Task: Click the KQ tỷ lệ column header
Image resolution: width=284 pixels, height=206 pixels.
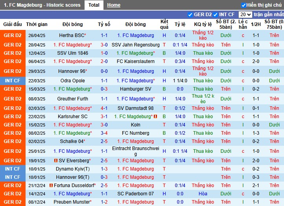Action: pos(203,24)
